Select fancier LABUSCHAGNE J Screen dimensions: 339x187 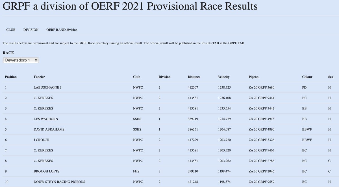click(47, 87)
